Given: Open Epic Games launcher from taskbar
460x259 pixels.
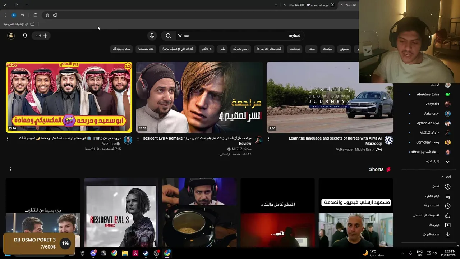Looking at the screenshot, I should [83, 253].
